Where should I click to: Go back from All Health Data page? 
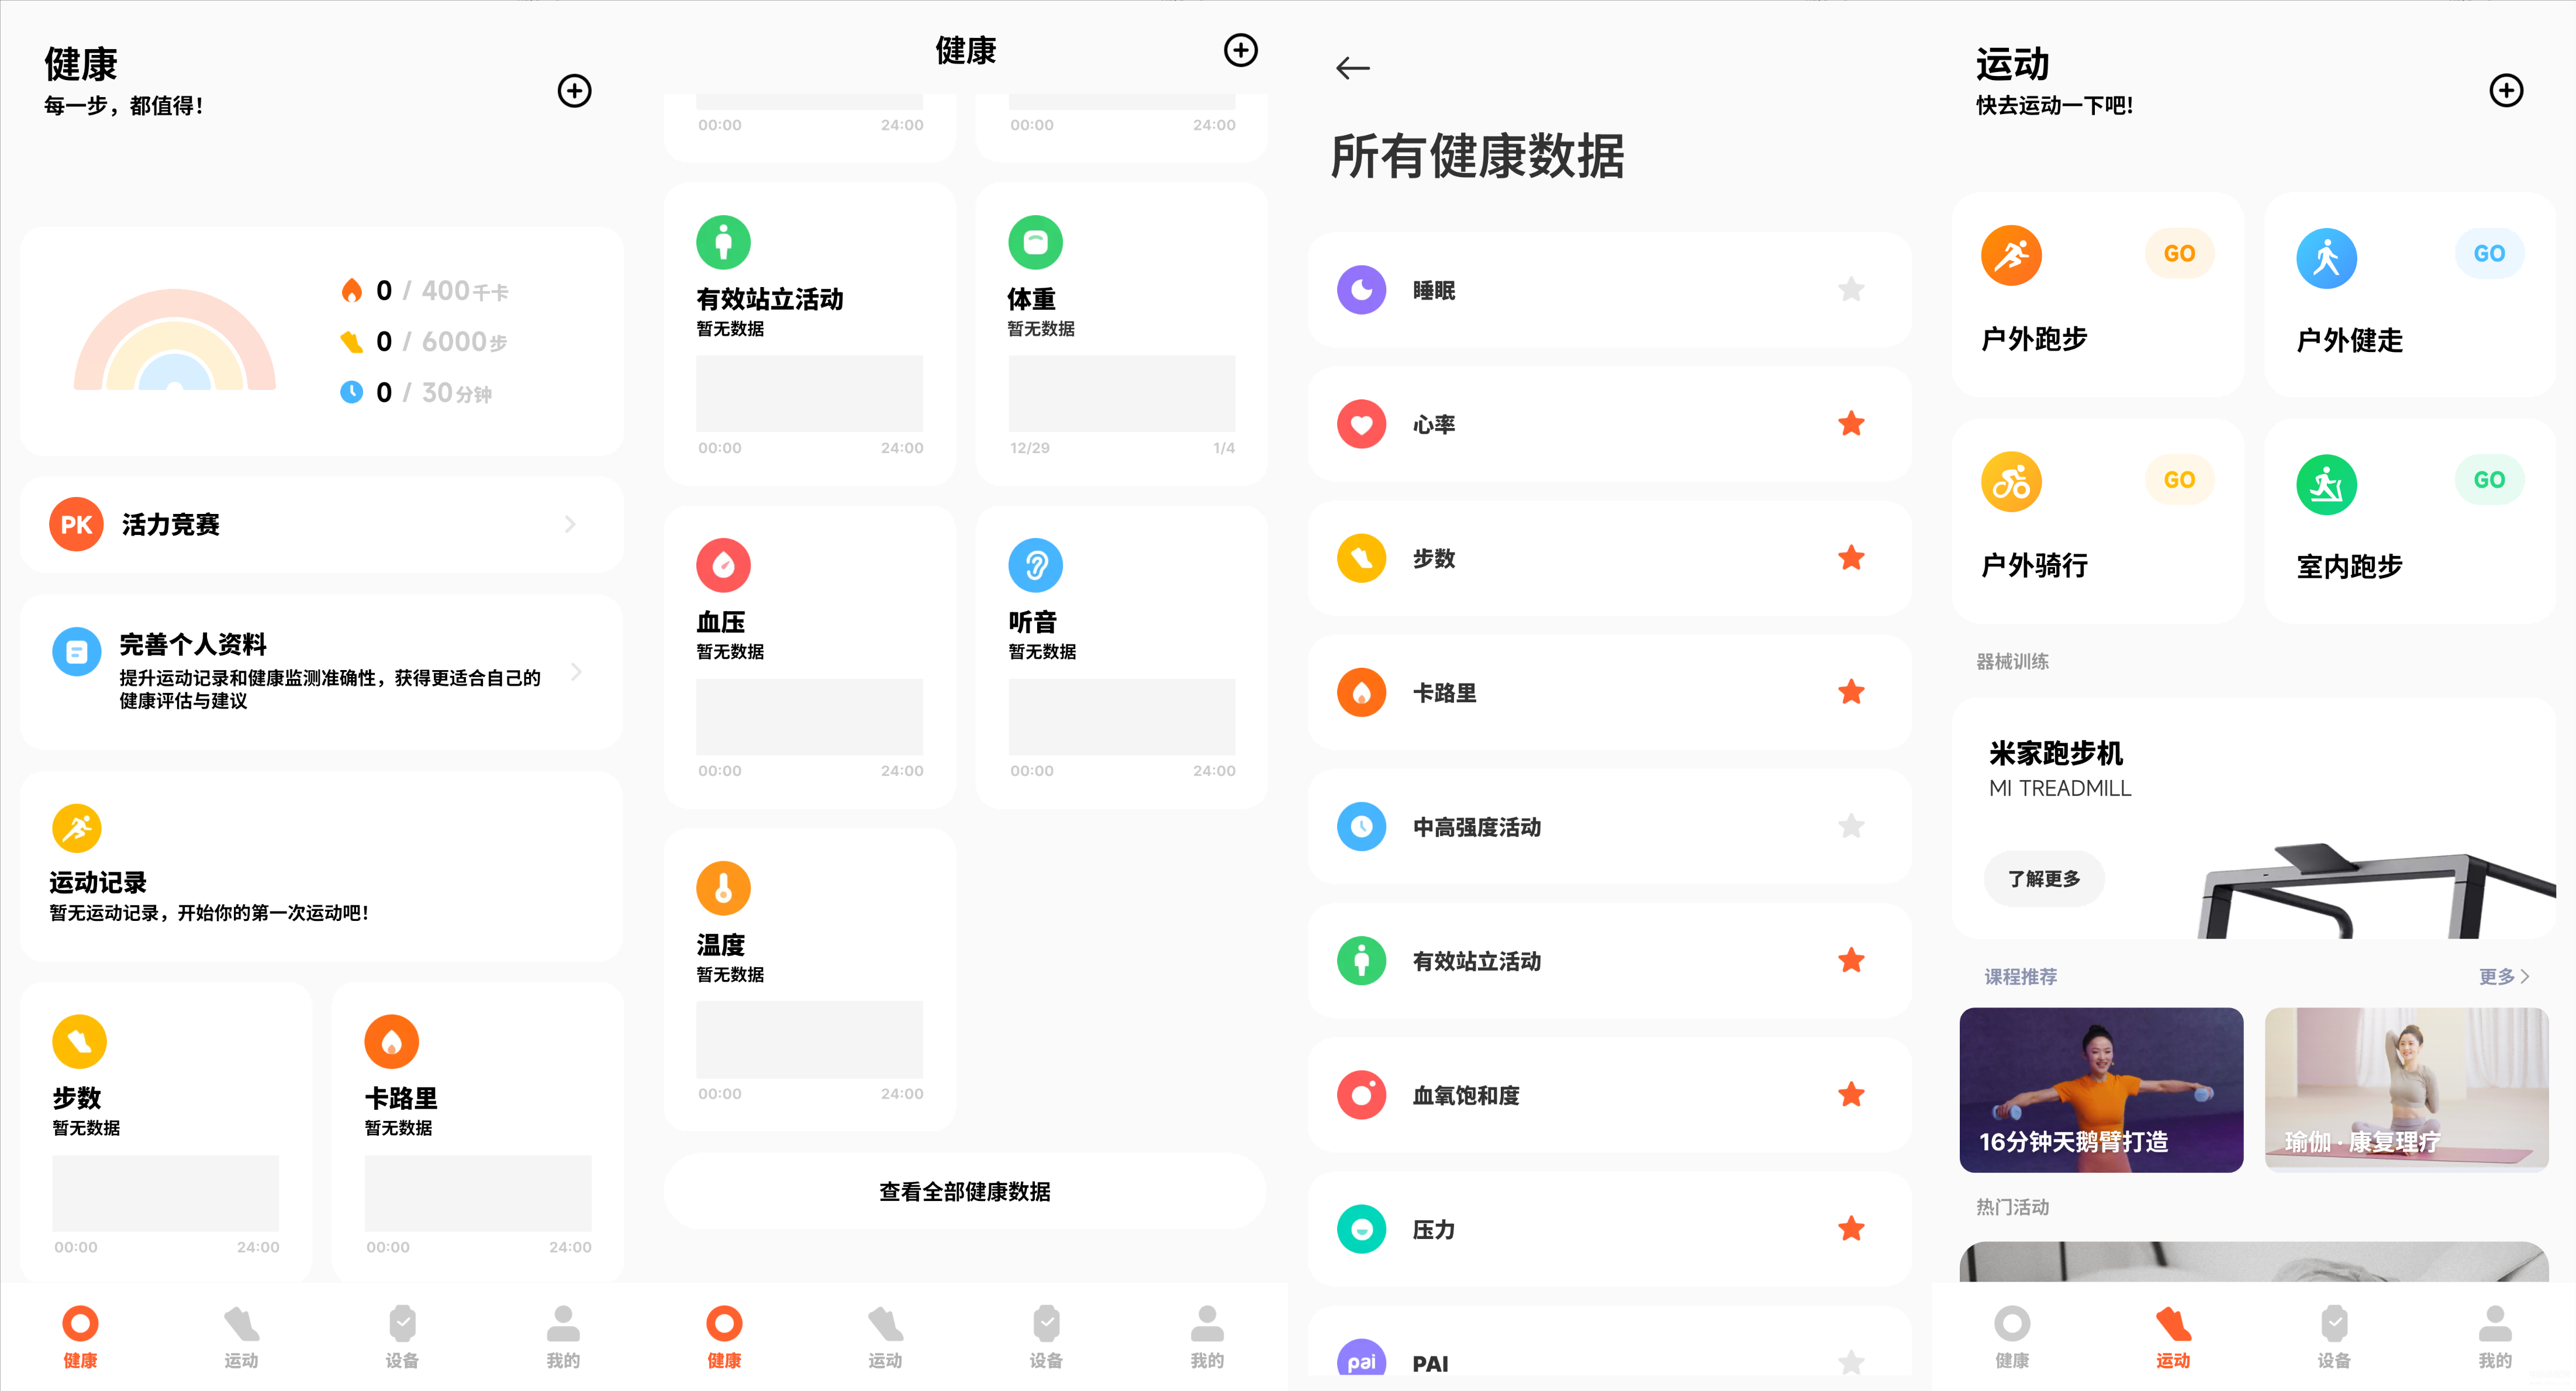point(1352,68)
